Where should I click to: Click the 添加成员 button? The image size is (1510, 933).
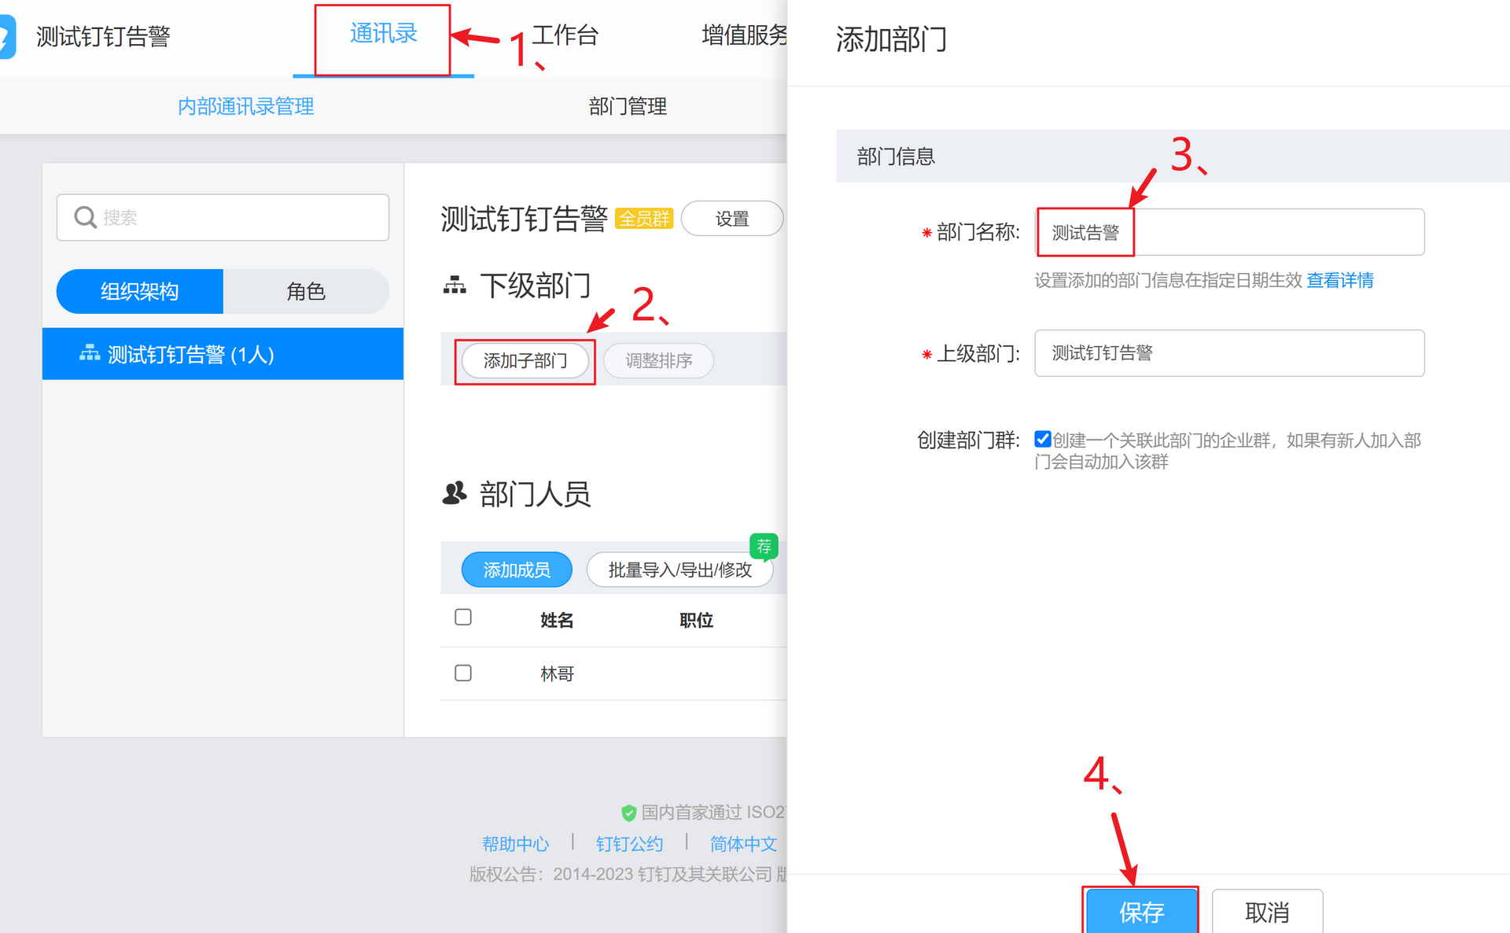(x=517, y=570)
